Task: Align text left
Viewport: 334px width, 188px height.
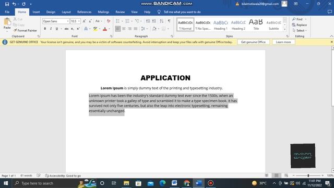Action: 118,29
